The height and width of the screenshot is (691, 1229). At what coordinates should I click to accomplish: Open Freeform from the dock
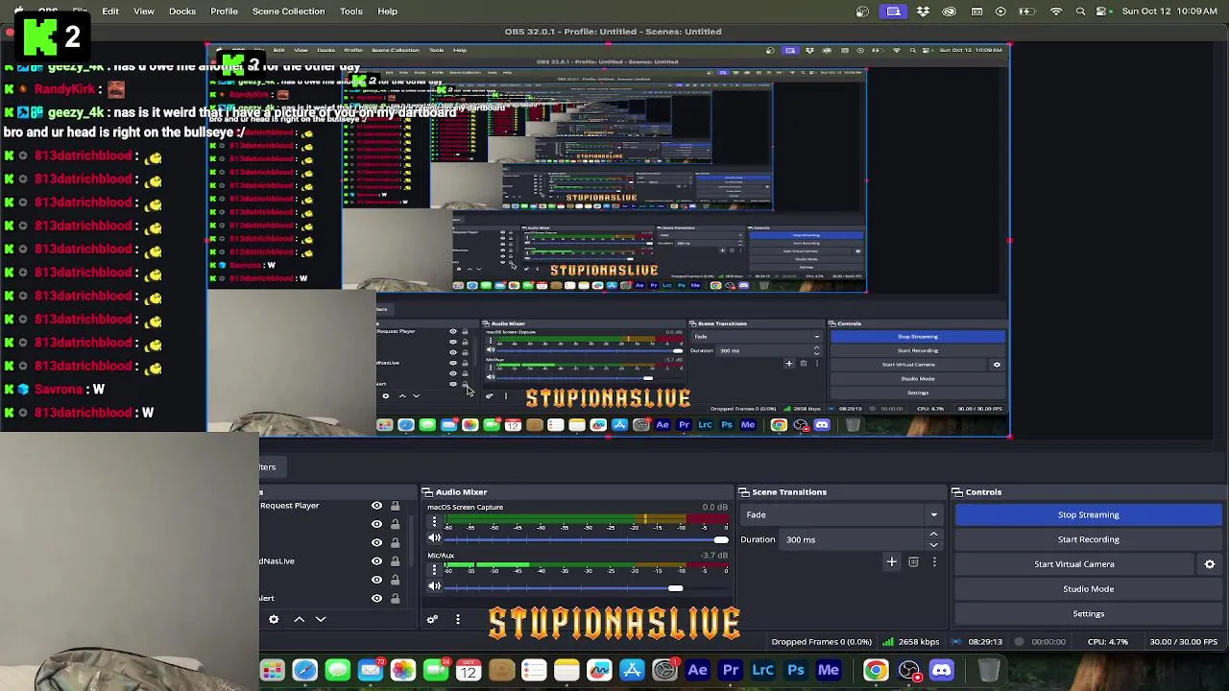click(x=599, y=671)
